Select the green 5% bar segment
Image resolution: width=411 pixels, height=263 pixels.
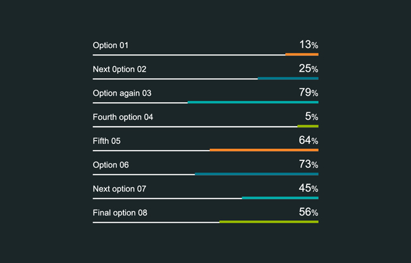(x=308, y=126)
